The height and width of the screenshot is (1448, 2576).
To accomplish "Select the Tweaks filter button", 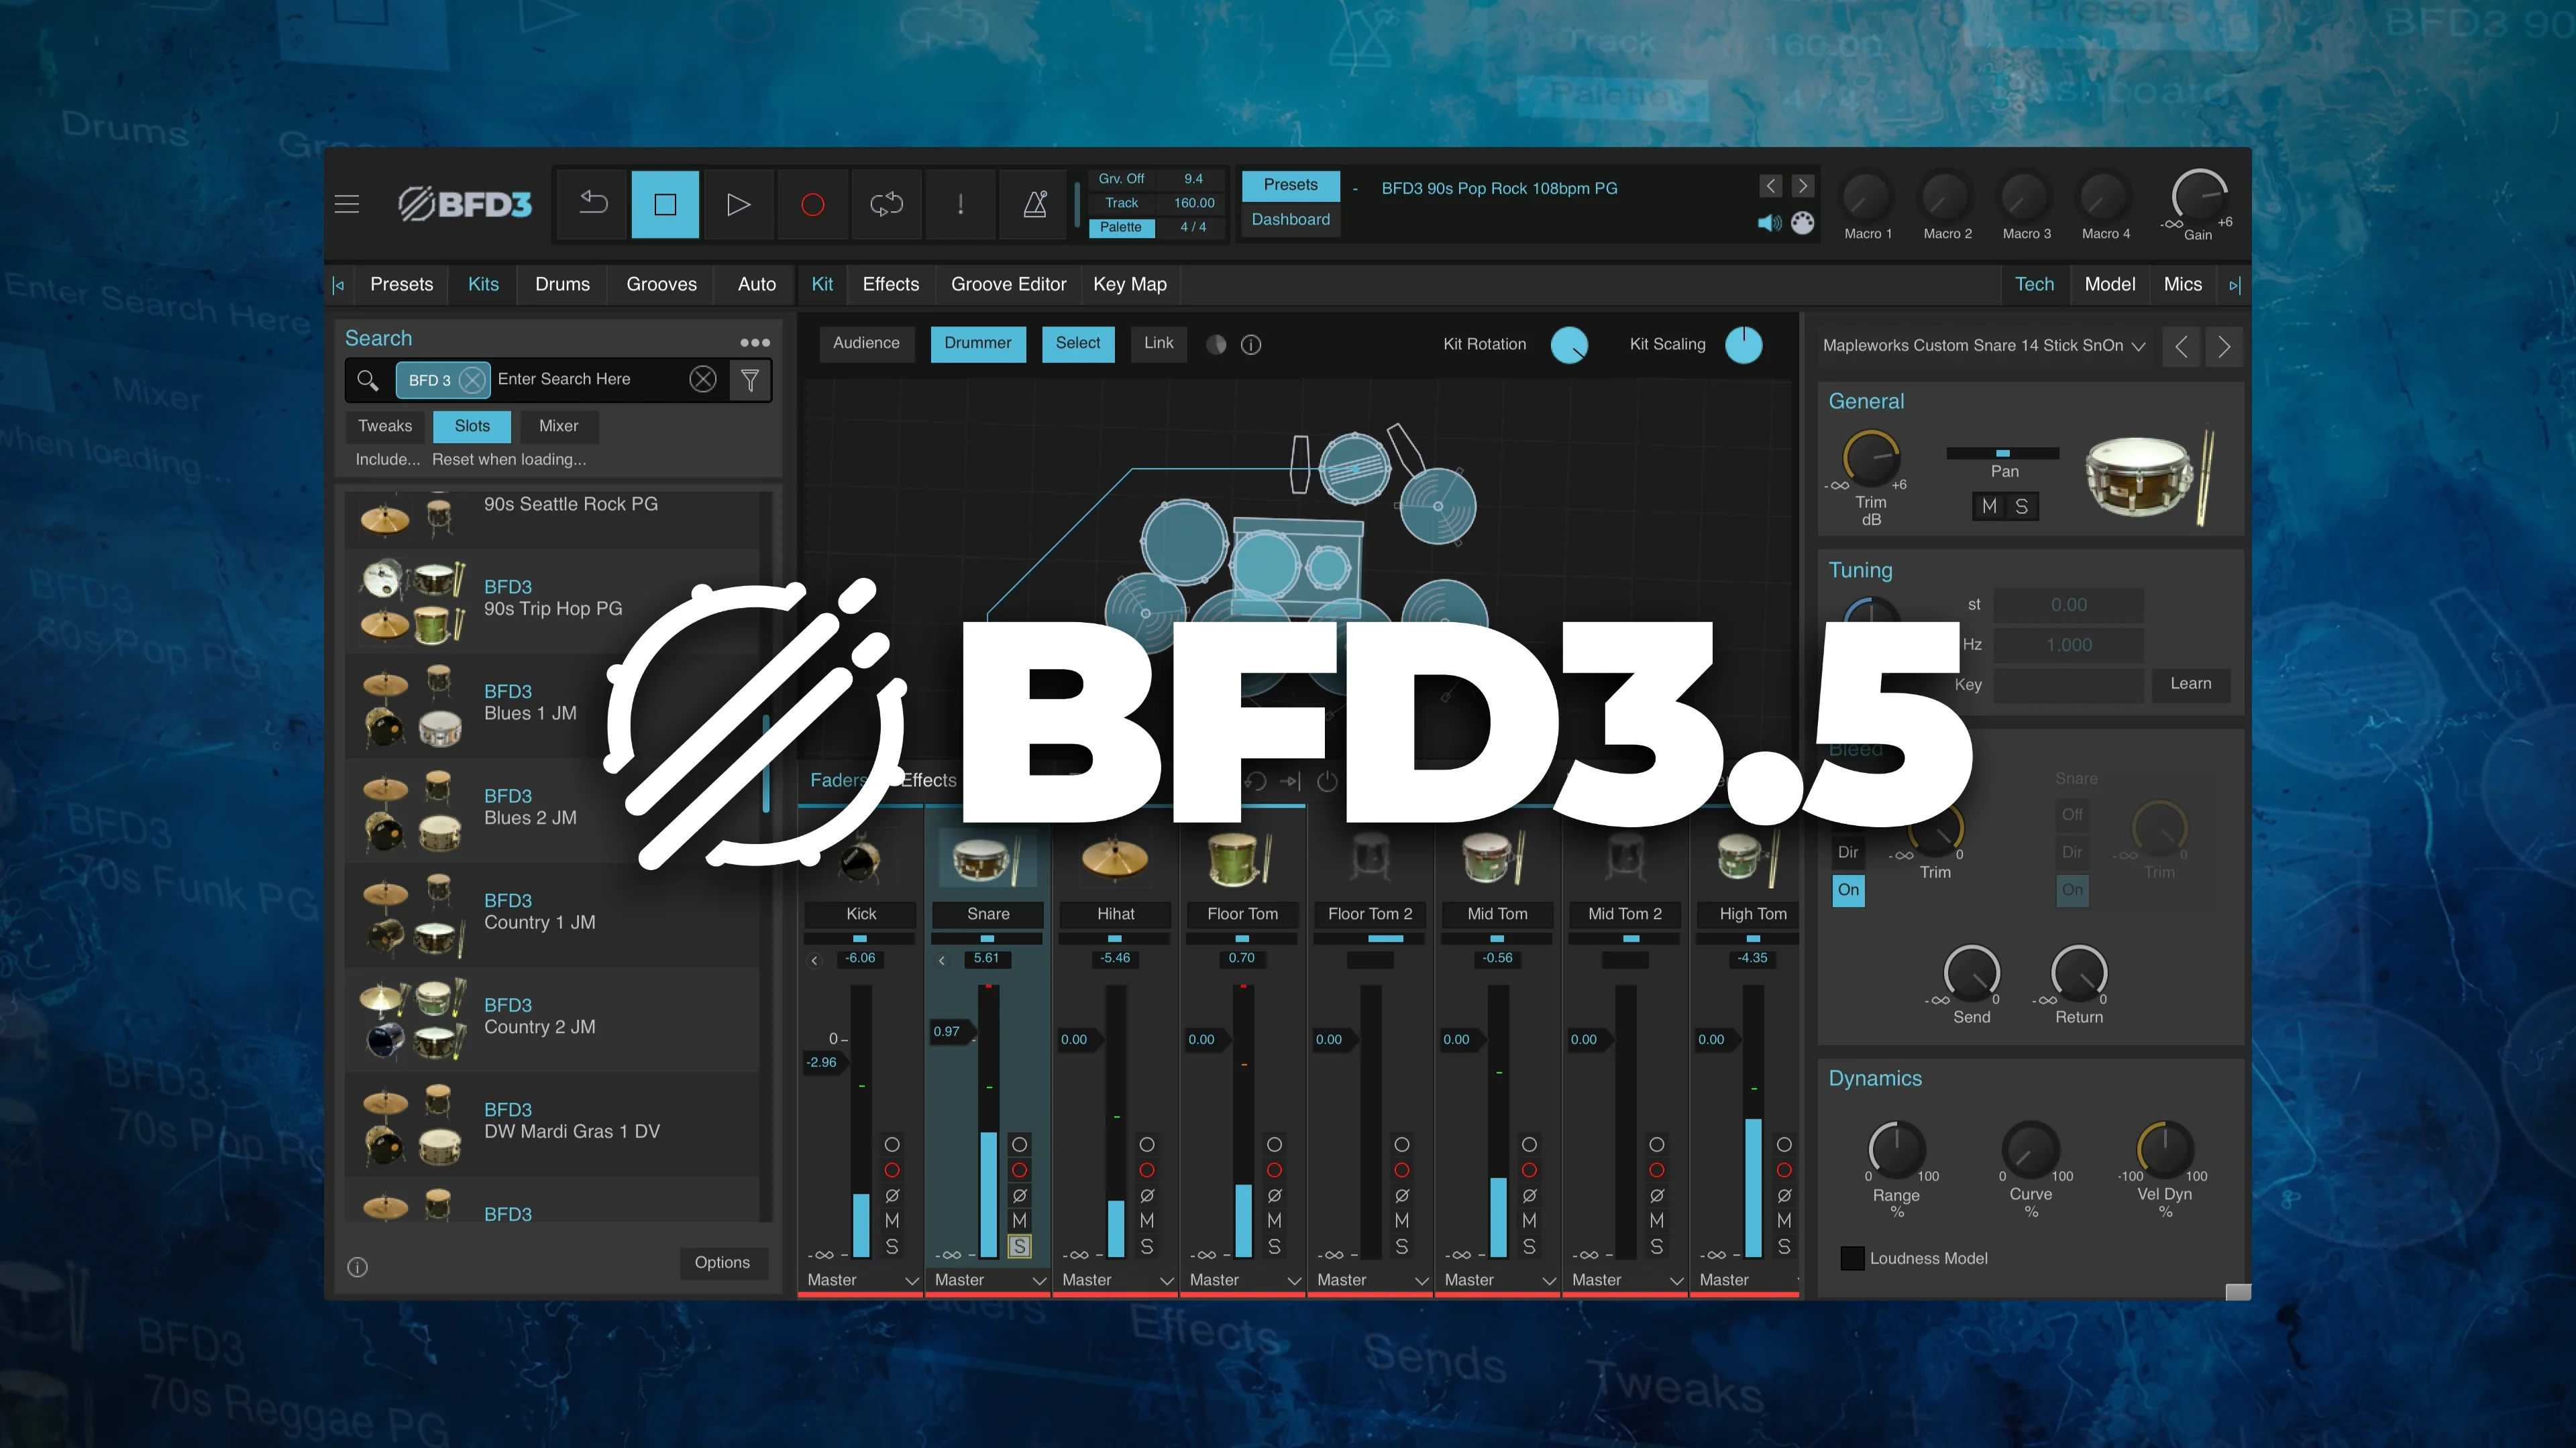I will coord(385,427).
